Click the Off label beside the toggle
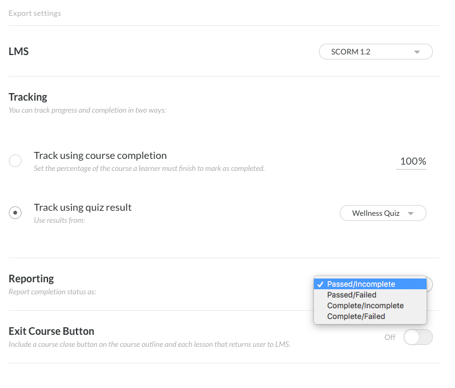This screenshot has height=388, width=455. point(390,337)
